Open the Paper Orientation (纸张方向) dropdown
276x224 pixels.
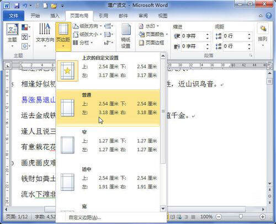[x=87, y=26]
